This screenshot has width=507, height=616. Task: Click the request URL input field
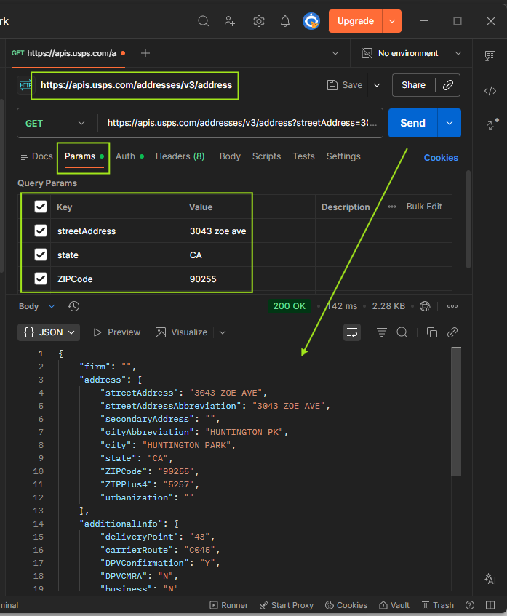tap(244, 124)
